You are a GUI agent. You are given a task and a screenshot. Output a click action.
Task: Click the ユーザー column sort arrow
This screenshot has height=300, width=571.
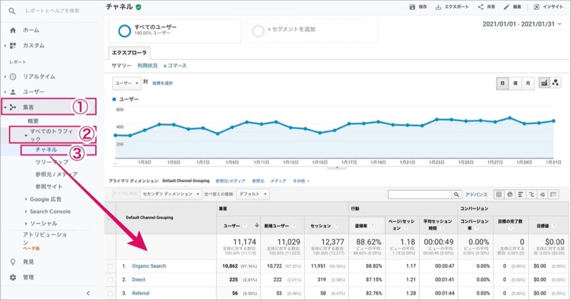257,225
